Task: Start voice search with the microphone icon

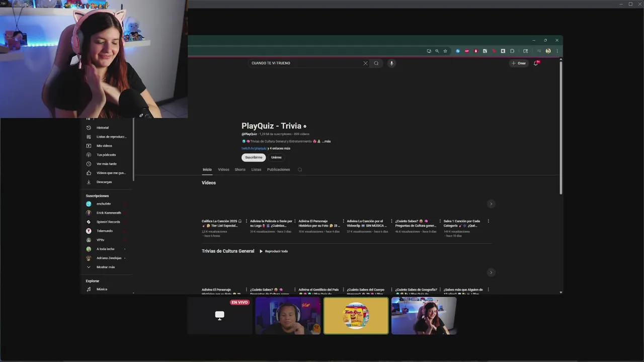Action: (x=391, y=63)
